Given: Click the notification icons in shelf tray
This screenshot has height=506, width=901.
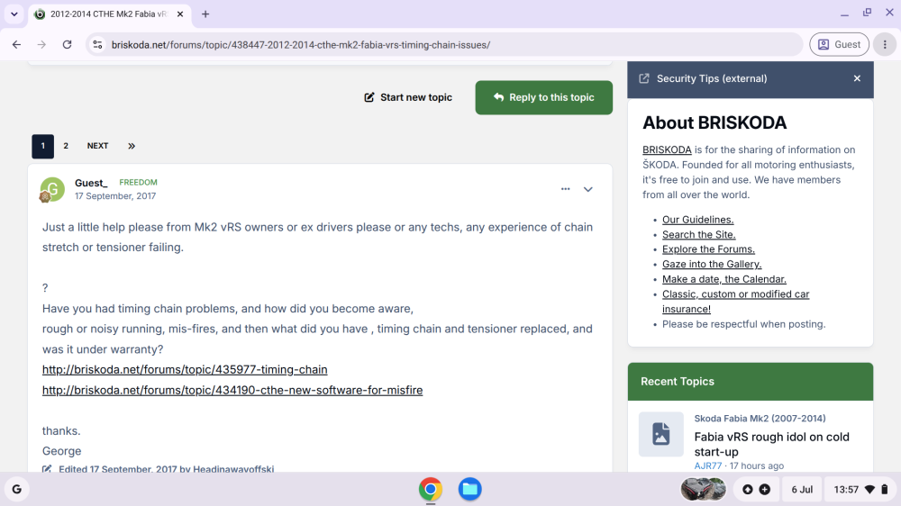Looking at the screenshot, I should pyautogui.click(x=756, y=490).
